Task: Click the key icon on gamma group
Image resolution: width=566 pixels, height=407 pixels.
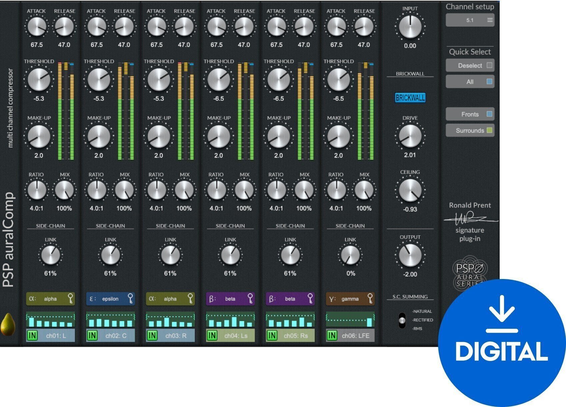Action: [x=370, y=299]
